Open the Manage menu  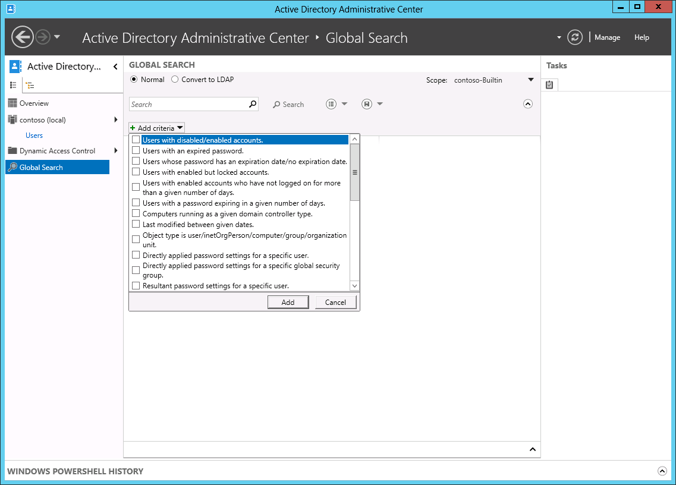607,37
